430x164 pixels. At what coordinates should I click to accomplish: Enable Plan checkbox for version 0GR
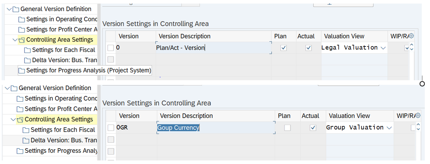pyautogui.click(x=287, y=128)
